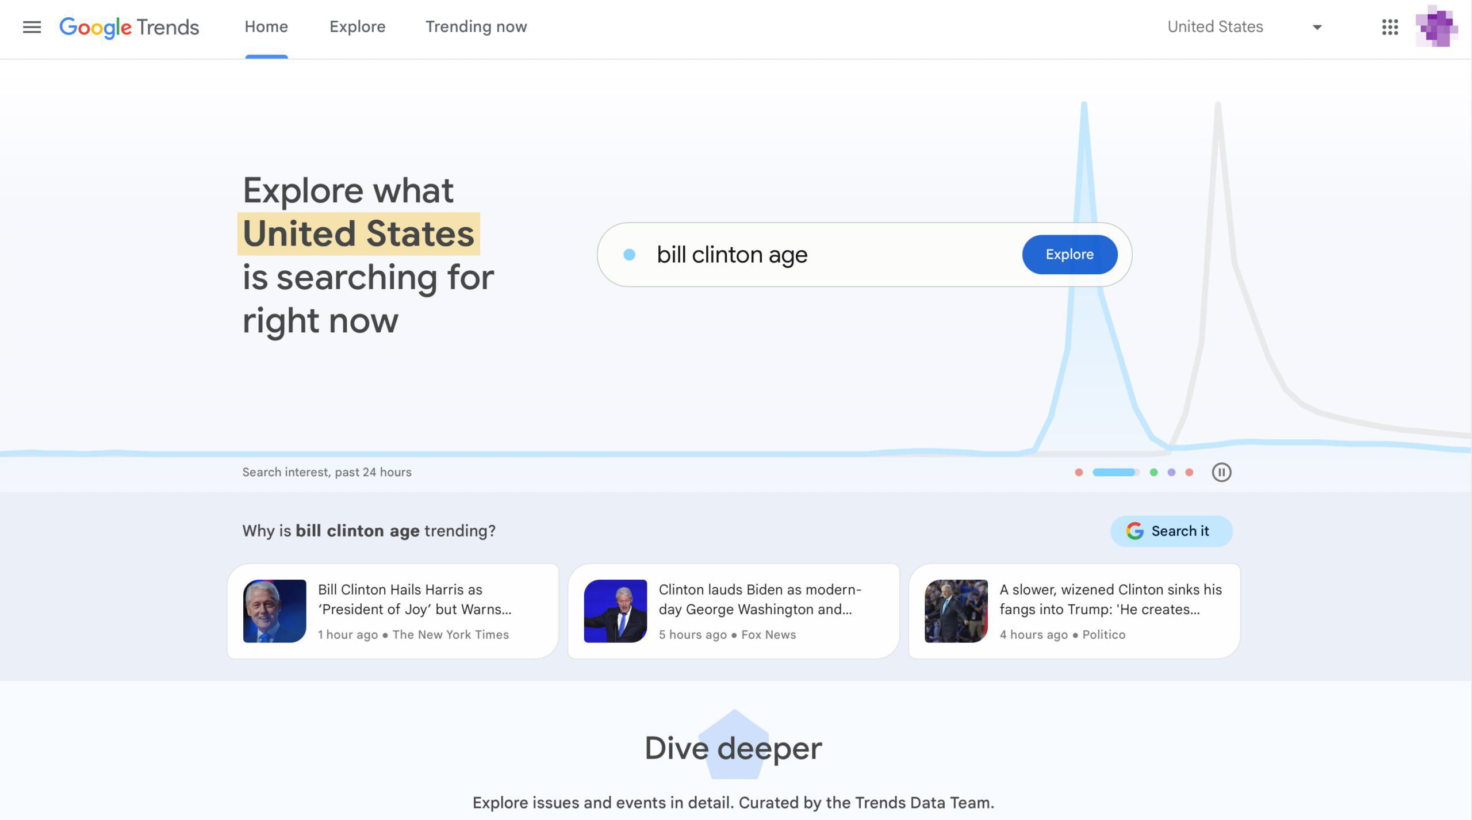Click the Search it button

(x=1171, y=531)
